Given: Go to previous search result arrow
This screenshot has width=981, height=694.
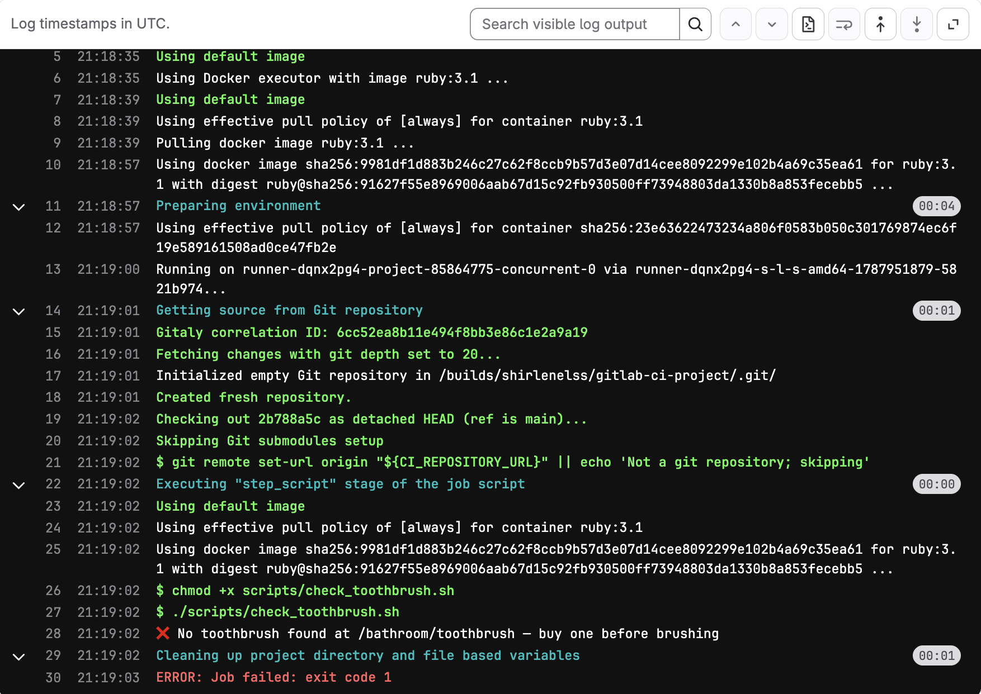Looking at the screenshot, I should tap(735, 24).
